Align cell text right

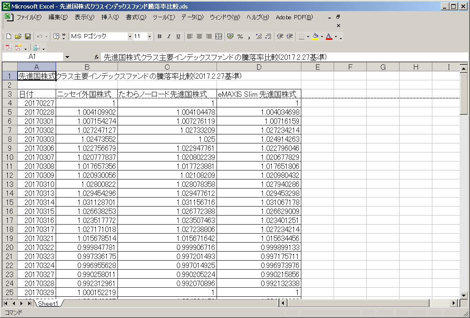click(x=209, y=36)
